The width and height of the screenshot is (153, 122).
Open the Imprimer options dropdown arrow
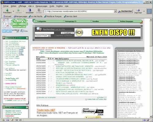pos(144,11)
